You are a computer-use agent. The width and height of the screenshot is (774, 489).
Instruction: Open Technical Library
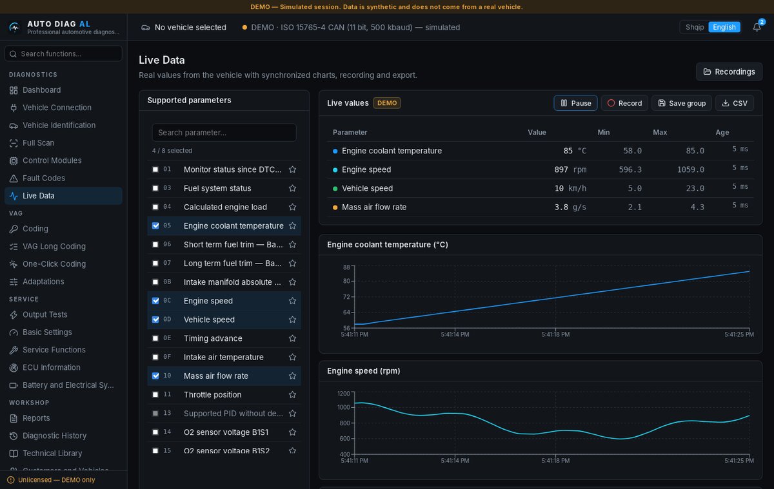coord(63,454)
